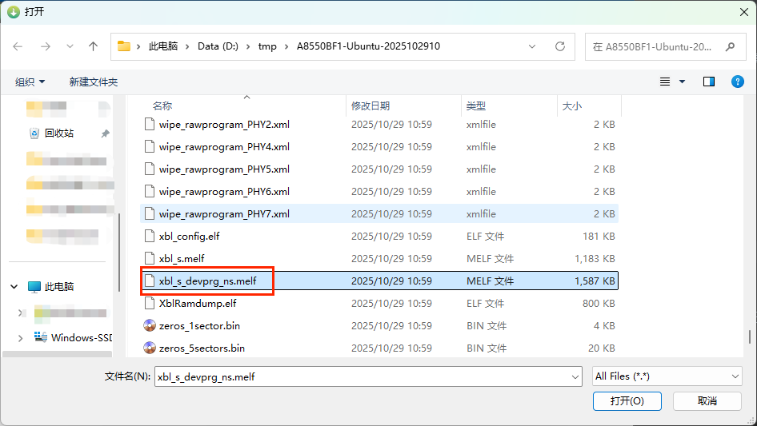
Task: Open the recent locations dropdown chevron
Action: (x=70, y=46)
